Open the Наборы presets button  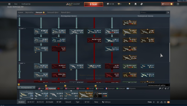pos(106,102)
